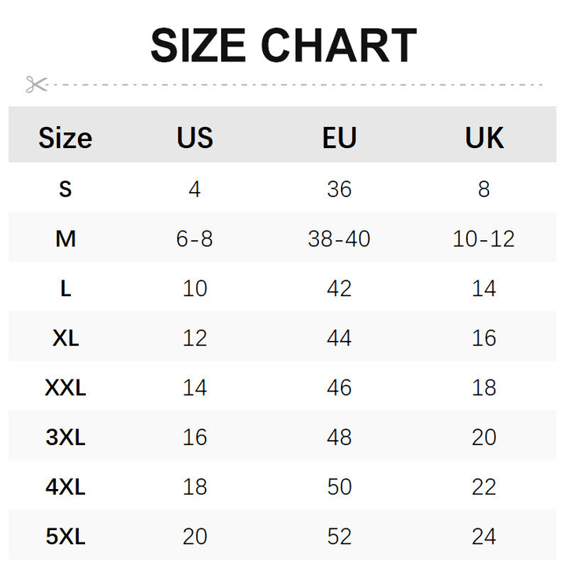Viewport: 567px width, 567px height.
Task: Click the US value 6-8
Action: point(195,239)
